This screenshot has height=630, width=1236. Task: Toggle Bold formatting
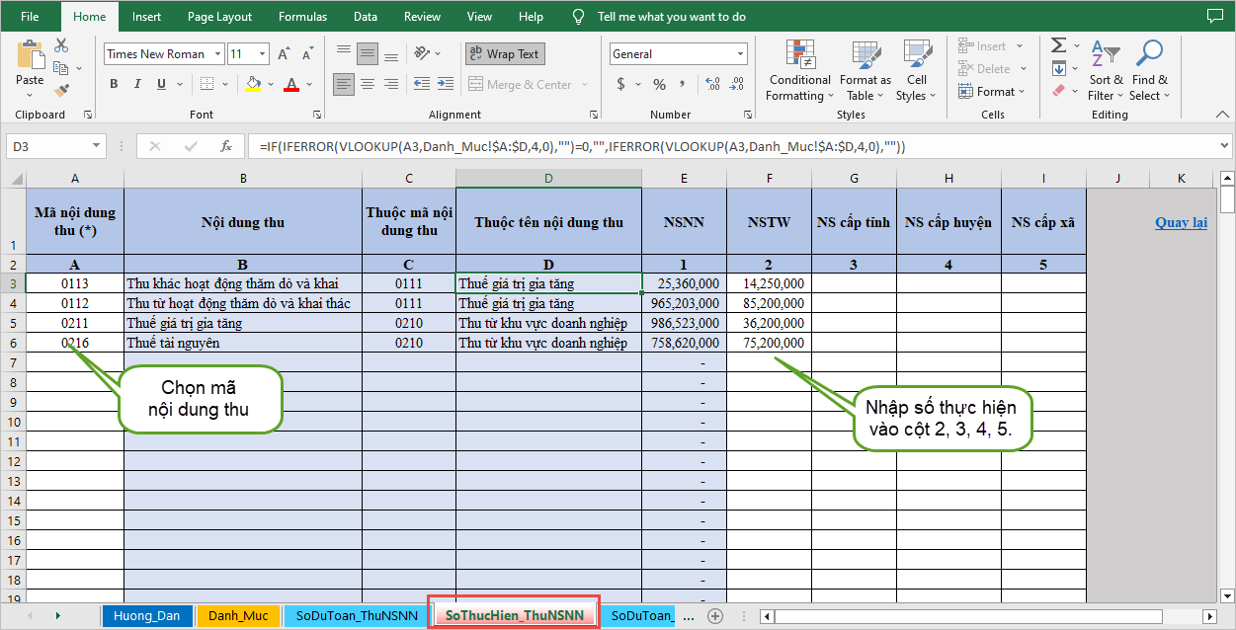click(114, 85)
